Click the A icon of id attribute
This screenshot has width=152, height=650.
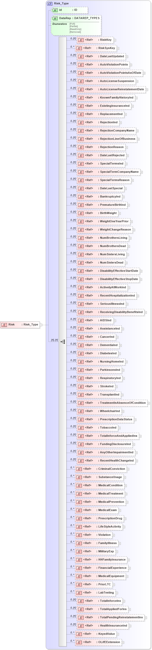click(x=55, y=10)
